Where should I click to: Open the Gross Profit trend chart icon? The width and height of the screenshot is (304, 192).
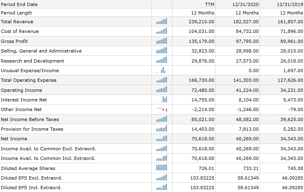pos(162,41)
